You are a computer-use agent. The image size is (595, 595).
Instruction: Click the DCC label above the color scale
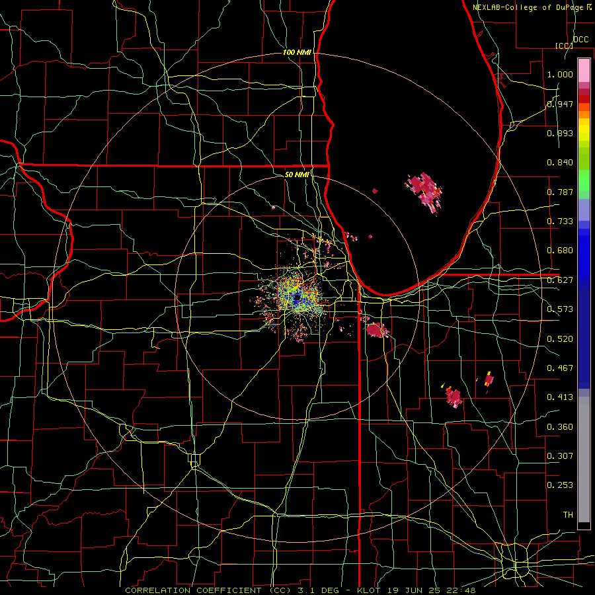(x=580, y=40)
